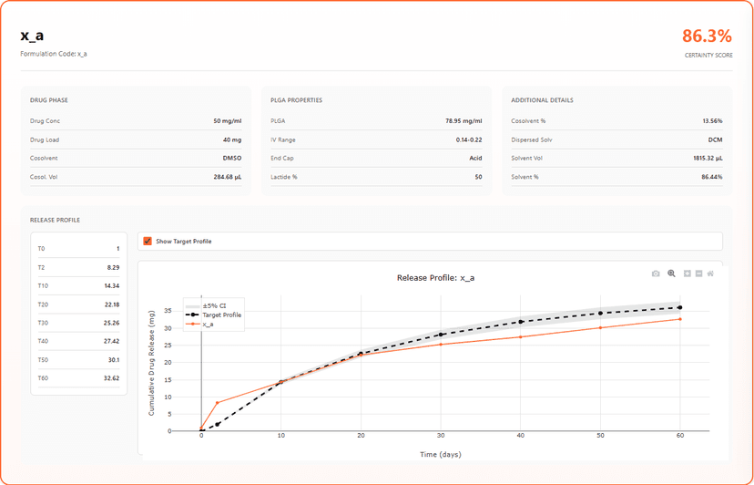754x485 pixels.
Task: Select the Cosol. Vol value 284.68 µL
Action: point(228,177)
